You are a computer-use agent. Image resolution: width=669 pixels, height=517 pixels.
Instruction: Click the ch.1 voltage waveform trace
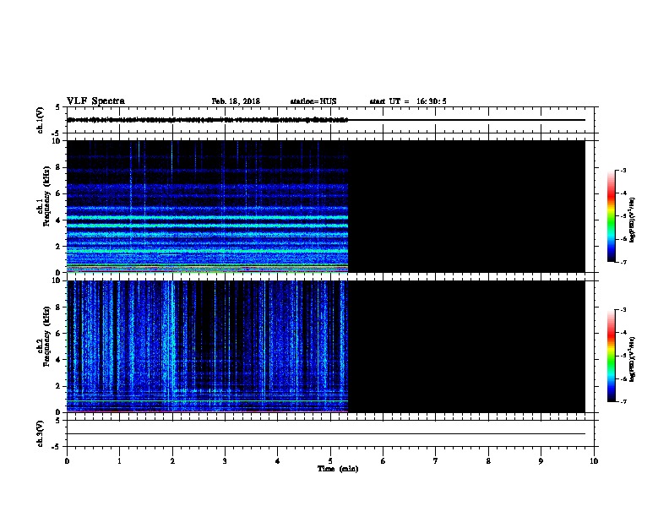click(207, 120)
